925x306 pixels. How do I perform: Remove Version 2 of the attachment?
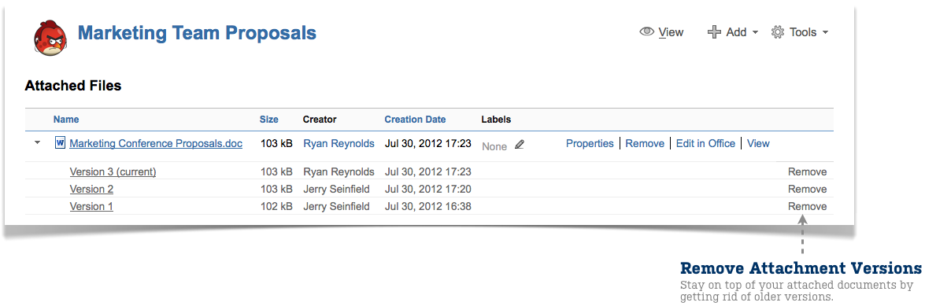pos(808,190)
